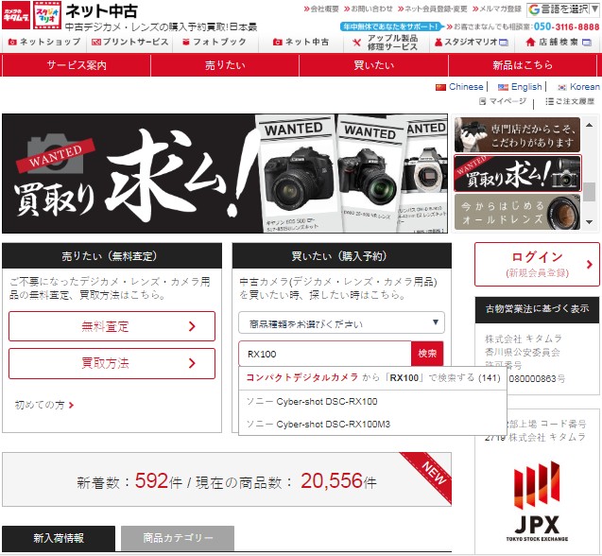Expand the 商品種類 category dropdown
The height and width of the screenshot is (556, 602).
pyautogui.click(x=341, y=322)
